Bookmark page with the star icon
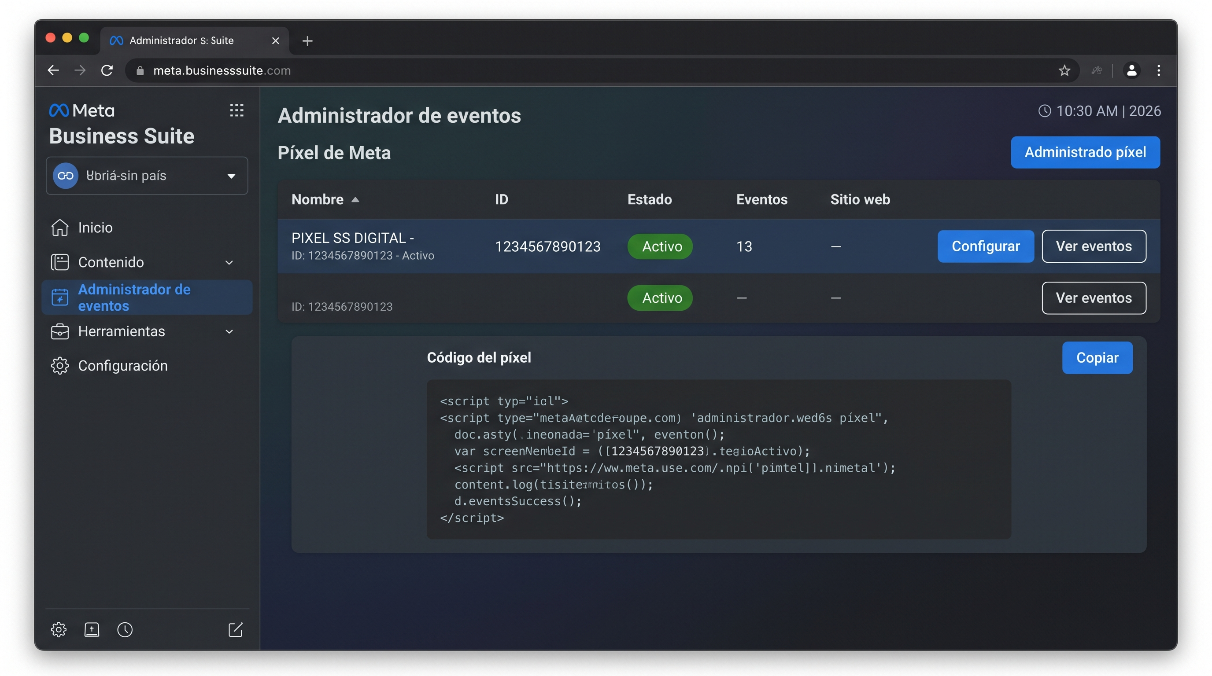1212x676 pixels. point(1064,70)
